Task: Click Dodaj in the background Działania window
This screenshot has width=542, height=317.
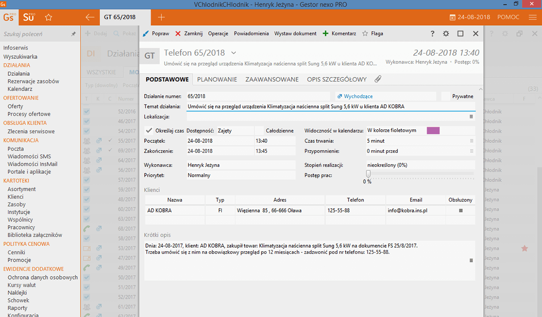Action: [x=95, y=34]
